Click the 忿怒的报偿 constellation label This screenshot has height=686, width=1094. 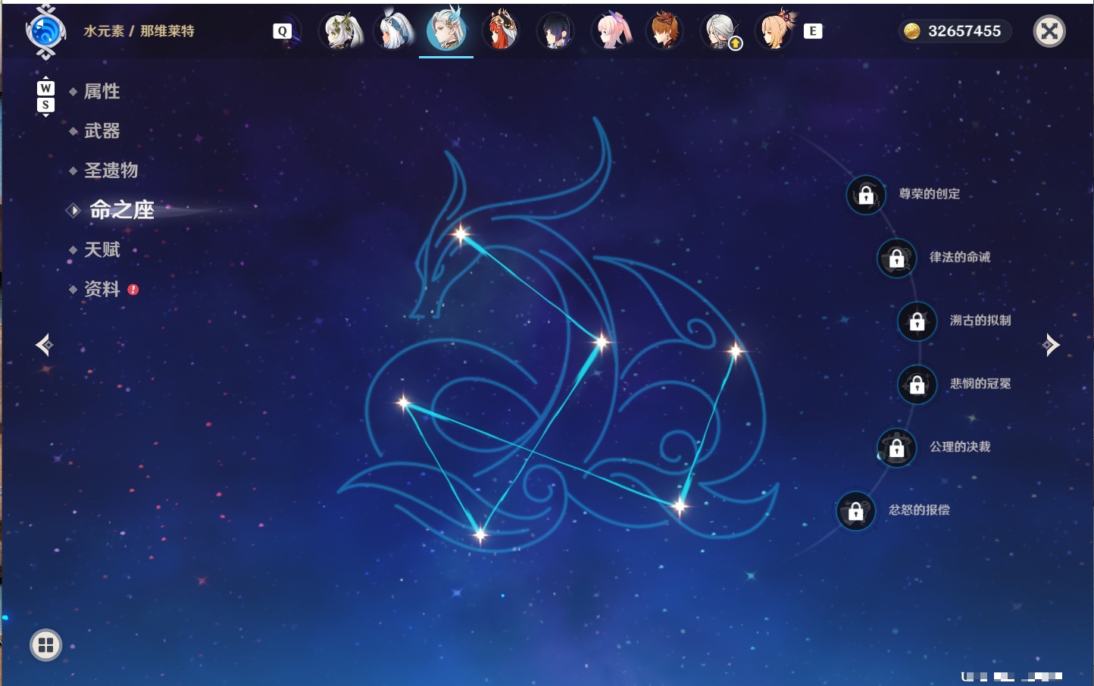coord(919,510)
